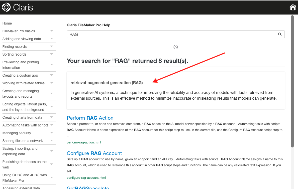This screenshot has width=298, height=189.
Task: Expand Sorting records section arrow
Action: coord(52,54)
